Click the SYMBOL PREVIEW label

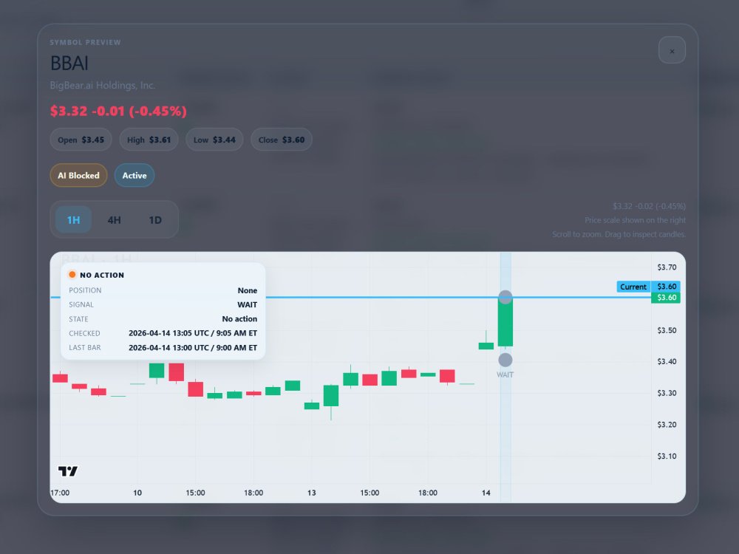pyautogui.click(x=85, y=42)
